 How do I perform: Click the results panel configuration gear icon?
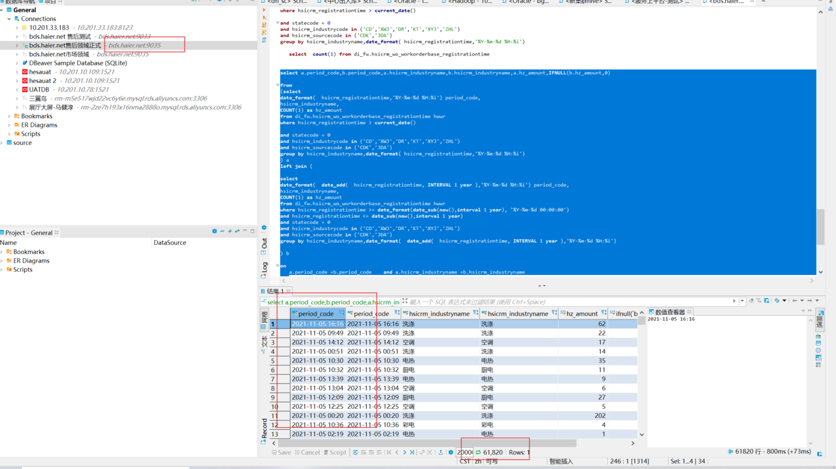[451, 452]
